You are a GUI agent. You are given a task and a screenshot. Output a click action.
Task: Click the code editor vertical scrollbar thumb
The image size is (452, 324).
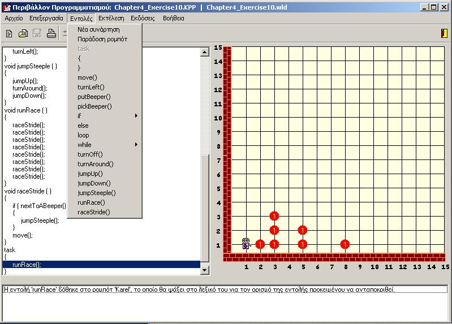click(x=205, y=208)
